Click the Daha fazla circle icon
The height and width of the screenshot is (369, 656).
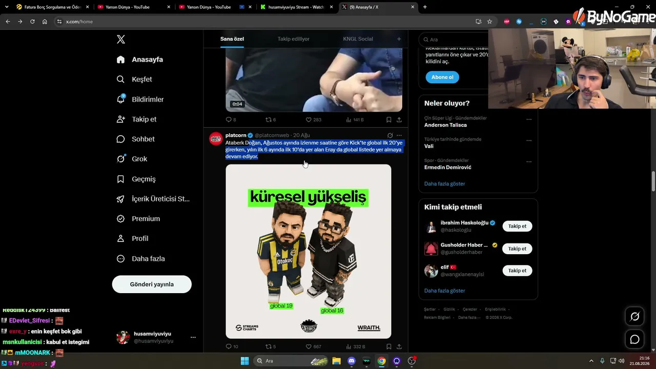point(120,259)
